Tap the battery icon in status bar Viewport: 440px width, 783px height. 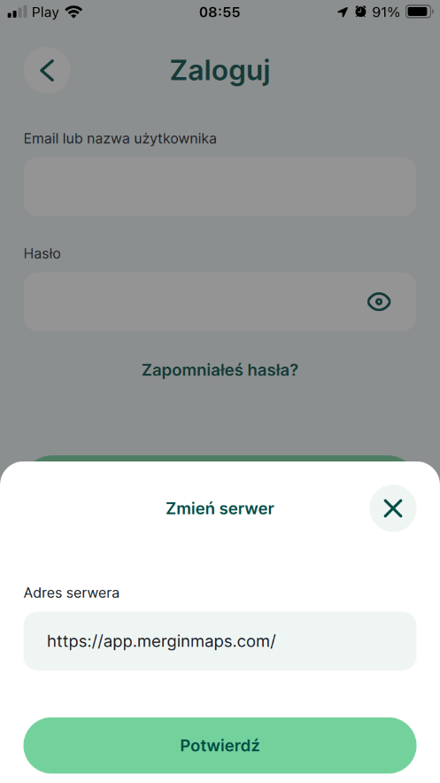[419, 12]
